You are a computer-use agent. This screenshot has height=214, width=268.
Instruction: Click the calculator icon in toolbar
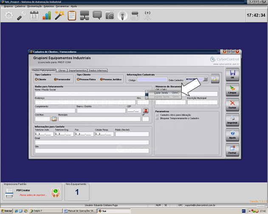[x=135, y=16]
